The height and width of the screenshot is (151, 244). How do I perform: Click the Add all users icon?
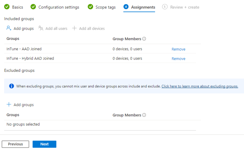pyautogui.click(x=41, y=28)
